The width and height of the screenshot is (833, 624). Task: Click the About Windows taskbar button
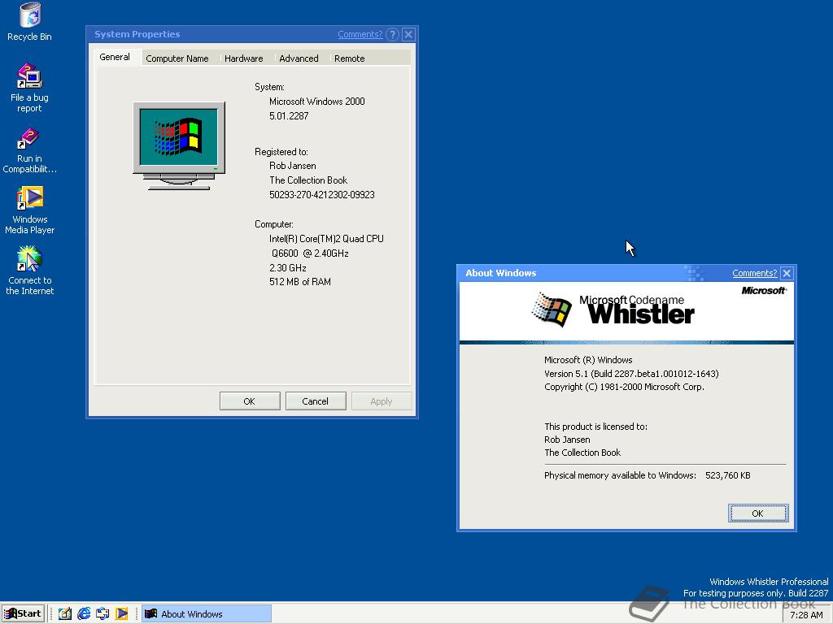tap(207, 613)
